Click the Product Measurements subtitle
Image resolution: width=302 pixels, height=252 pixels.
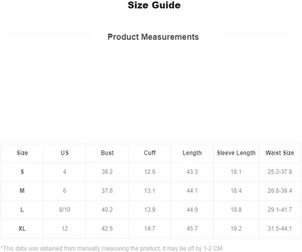(x=153, y=37)
